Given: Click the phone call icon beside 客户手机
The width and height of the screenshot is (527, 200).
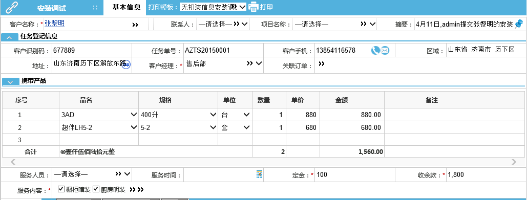Looking at the screenshot, I should click(x=375, y=50).
